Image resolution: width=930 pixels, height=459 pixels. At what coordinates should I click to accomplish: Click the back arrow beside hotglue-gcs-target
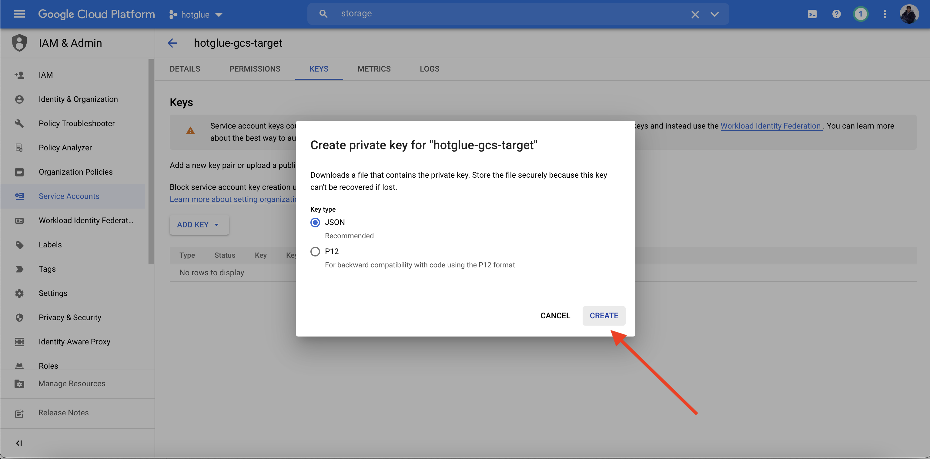click(172, 43)
